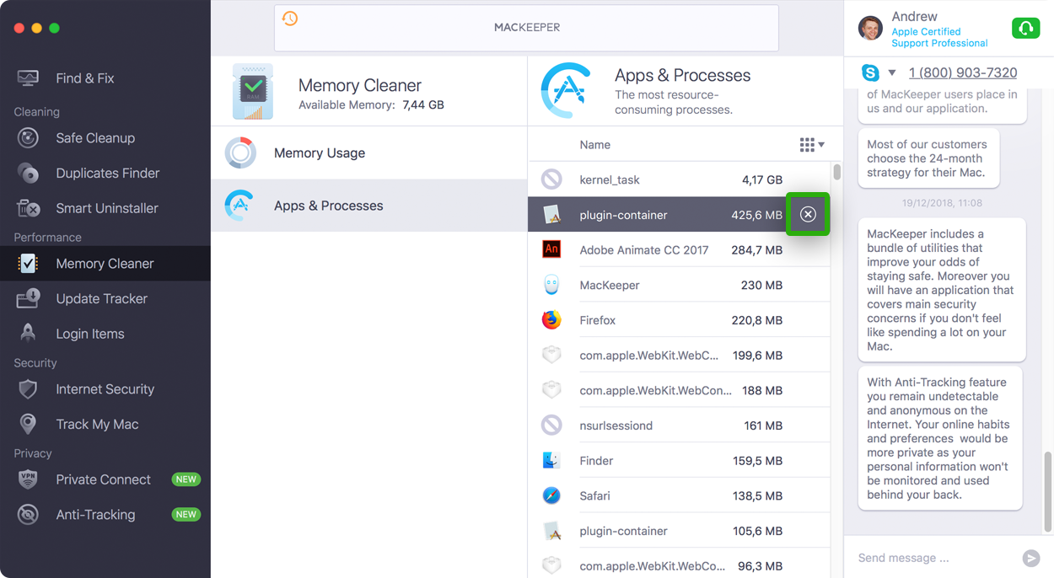1054x578 pixels.
Task: Select the com.apple.WebKit.WebCo... 96,3 MB row
Action: (x=679, y=565)
